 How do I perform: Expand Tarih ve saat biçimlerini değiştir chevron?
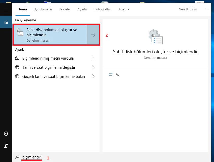93,67
